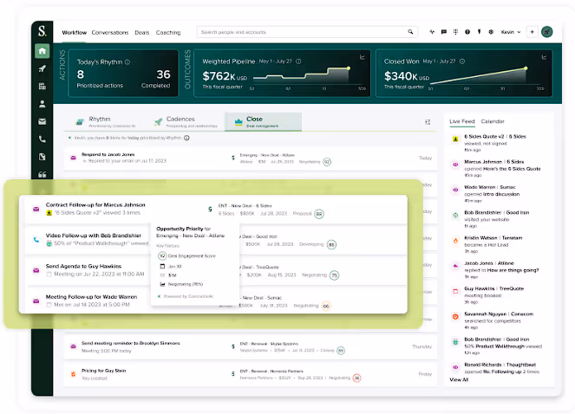Click info icon beside Weighted Pipeline dates
Image resolution: width=575 pixels, height=414 pixels.
click(298, 61)
